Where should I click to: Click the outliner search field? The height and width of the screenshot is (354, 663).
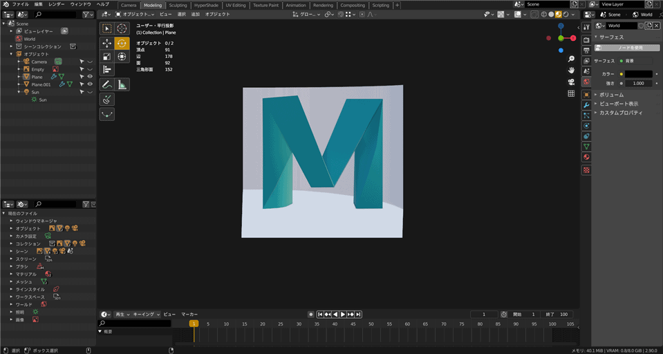pyautogui.click(x=55, y=15)
